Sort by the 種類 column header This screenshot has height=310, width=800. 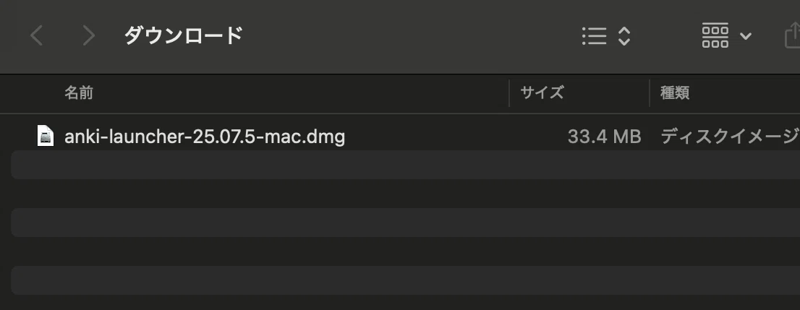pos(674,92)
